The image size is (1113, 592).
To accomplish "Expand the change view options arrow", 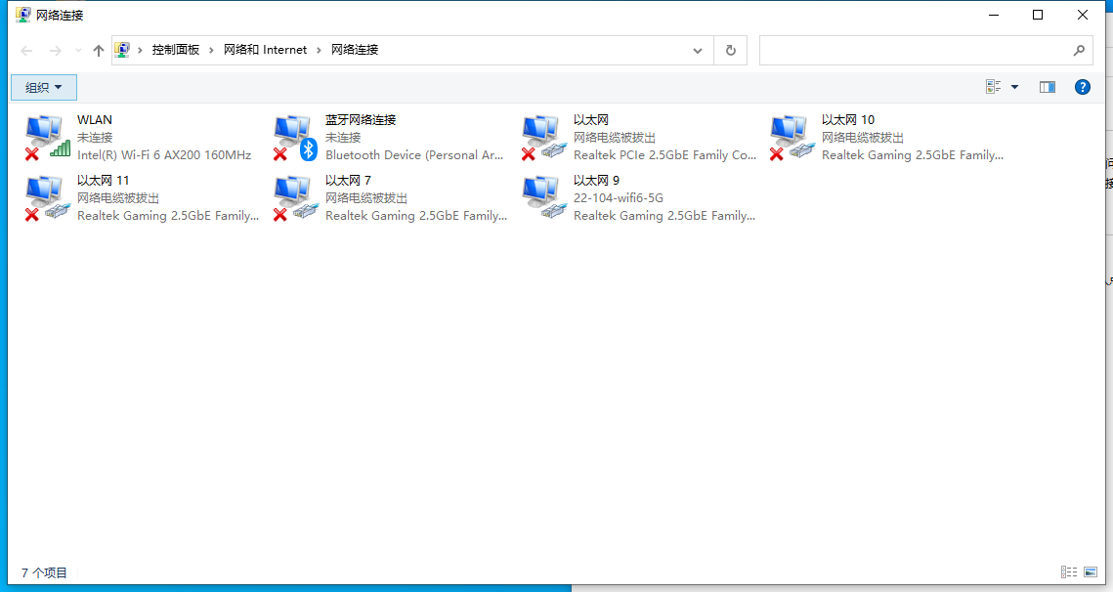I will tap(1014, 87).
